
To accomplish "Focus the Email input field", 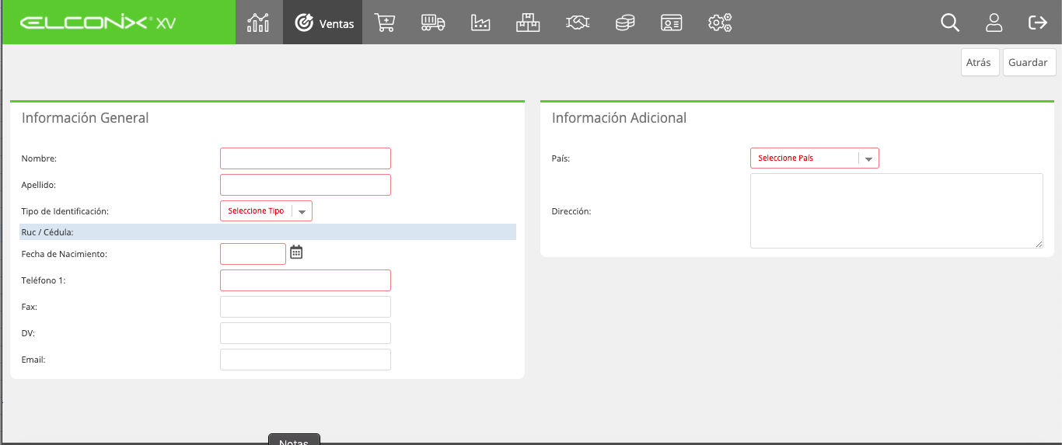I will pyautogui.click(x=306, y=360).
